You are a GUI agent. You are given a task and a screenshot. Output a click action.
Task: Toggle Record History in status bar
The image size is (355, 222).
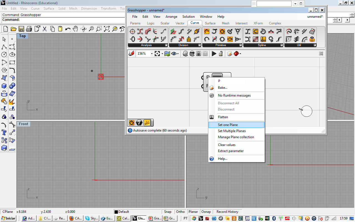click(x=227, y=212)
